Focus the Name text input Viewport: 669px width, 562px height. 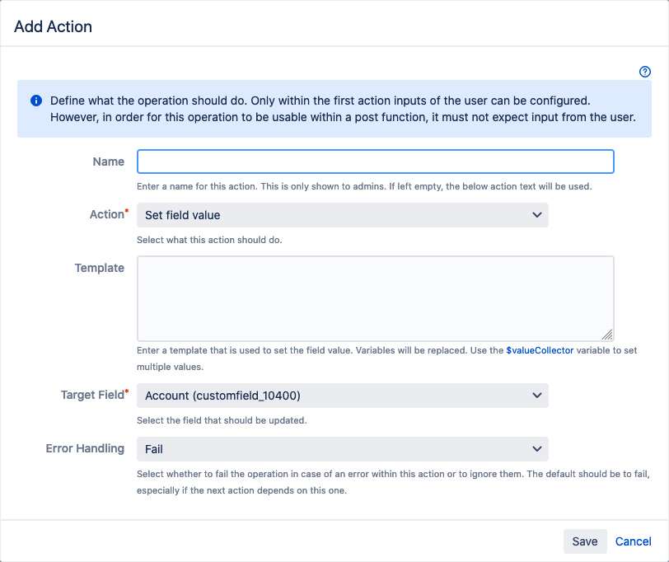376,162
